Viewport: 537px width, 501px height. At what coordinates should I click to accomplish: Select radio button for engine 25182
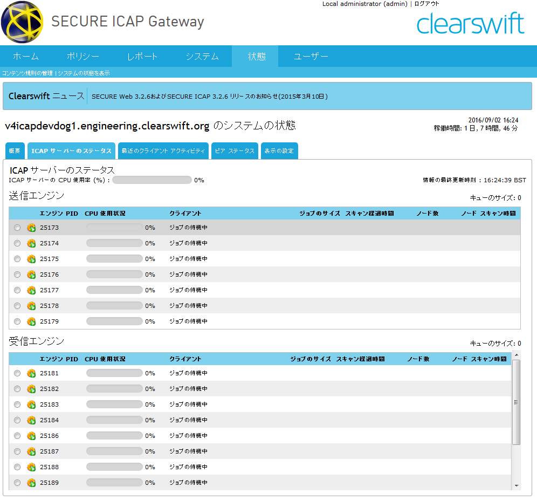coord(17,389)
